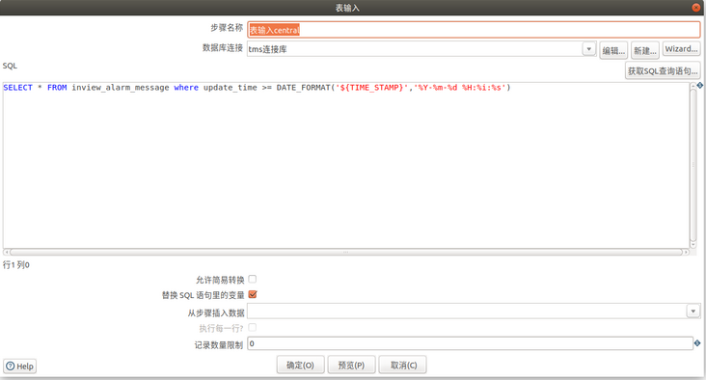Click 获取SQL查询语句... button
This screenshot has height=380, width=706.
(663, 70)
